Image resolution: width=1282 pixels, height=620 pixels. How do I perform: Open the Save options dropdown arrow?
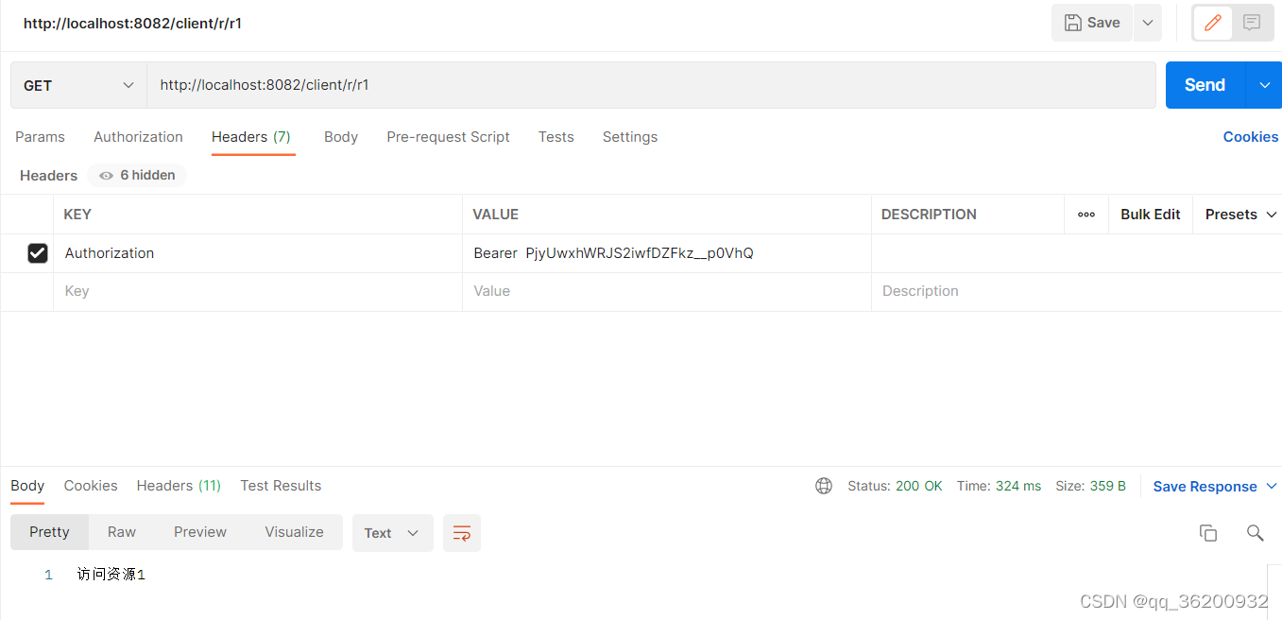(x=1147, y=23)
